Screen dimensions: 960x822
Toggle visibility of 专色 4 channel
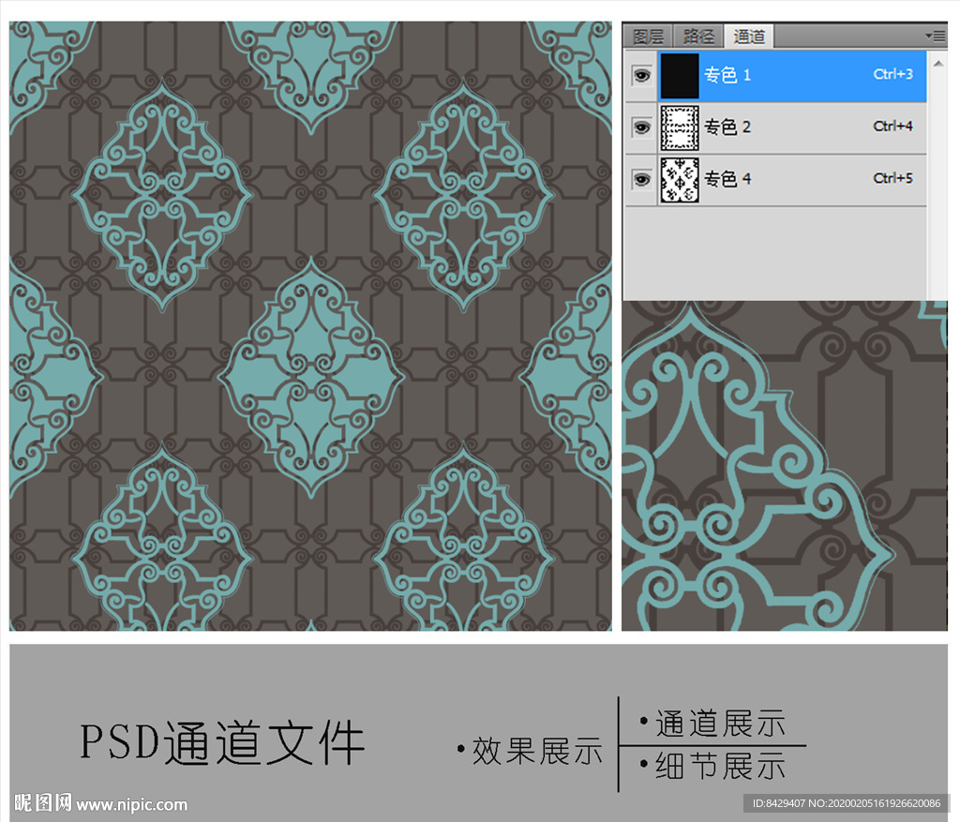tap(641, 179)
